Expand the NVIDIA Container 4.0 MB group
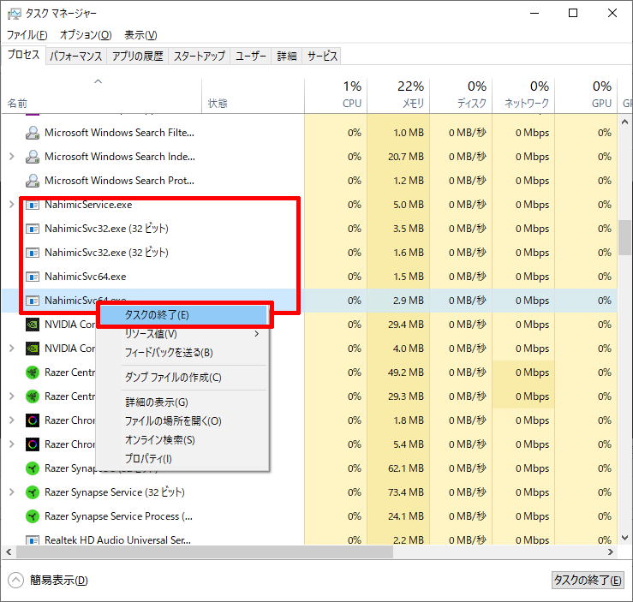Image resolution: width=633 pixels, height=602 pixels. 12,349
